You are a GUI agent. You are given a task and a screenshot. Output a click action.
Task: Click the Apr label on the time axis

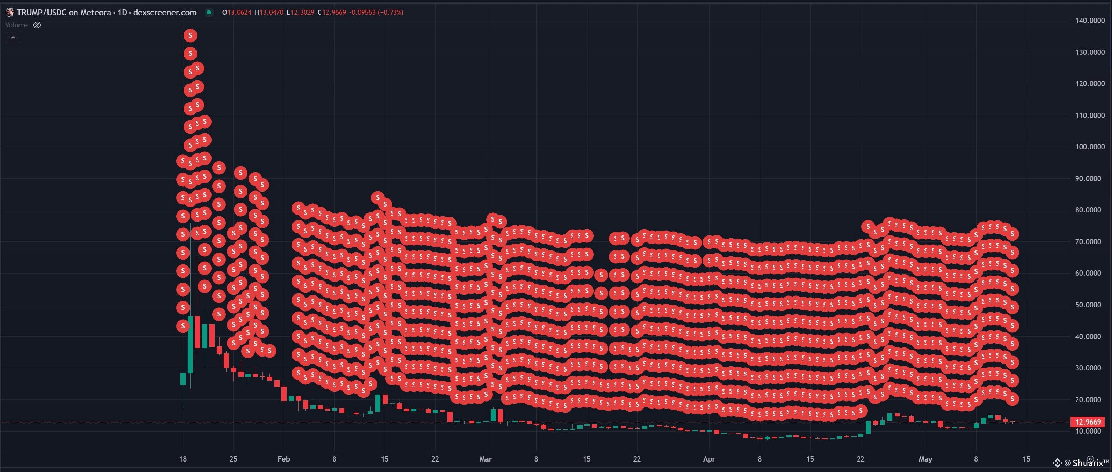point(709,459)
